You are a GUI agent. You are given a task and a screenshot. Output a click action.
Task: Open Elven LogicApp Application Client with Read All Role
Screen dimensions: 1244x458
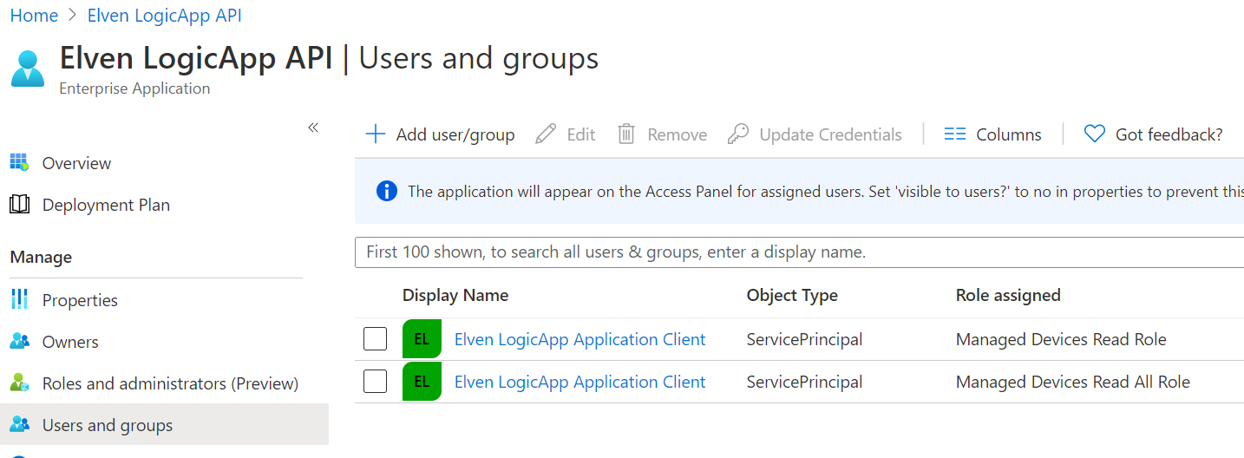[x=580, y=382]
